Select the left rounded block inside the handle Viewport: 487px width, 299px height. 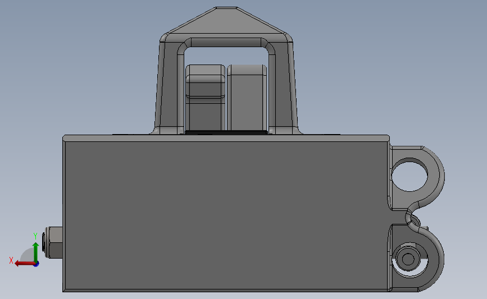coord(205,98)
